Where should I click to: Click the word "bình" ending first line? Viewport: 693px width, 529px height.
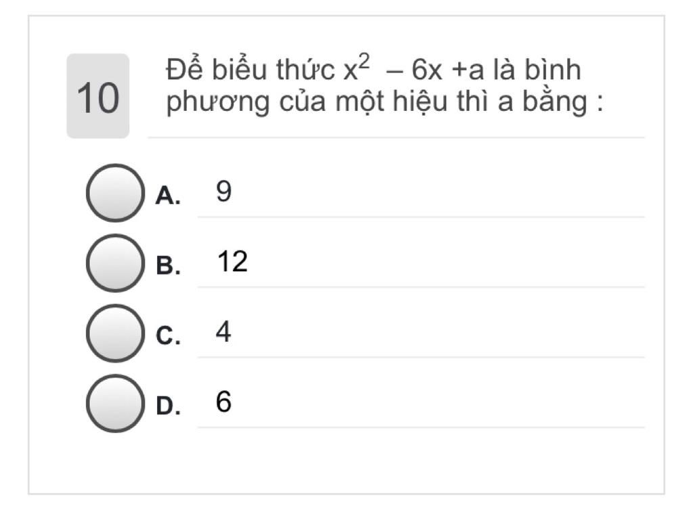point(553,70)
